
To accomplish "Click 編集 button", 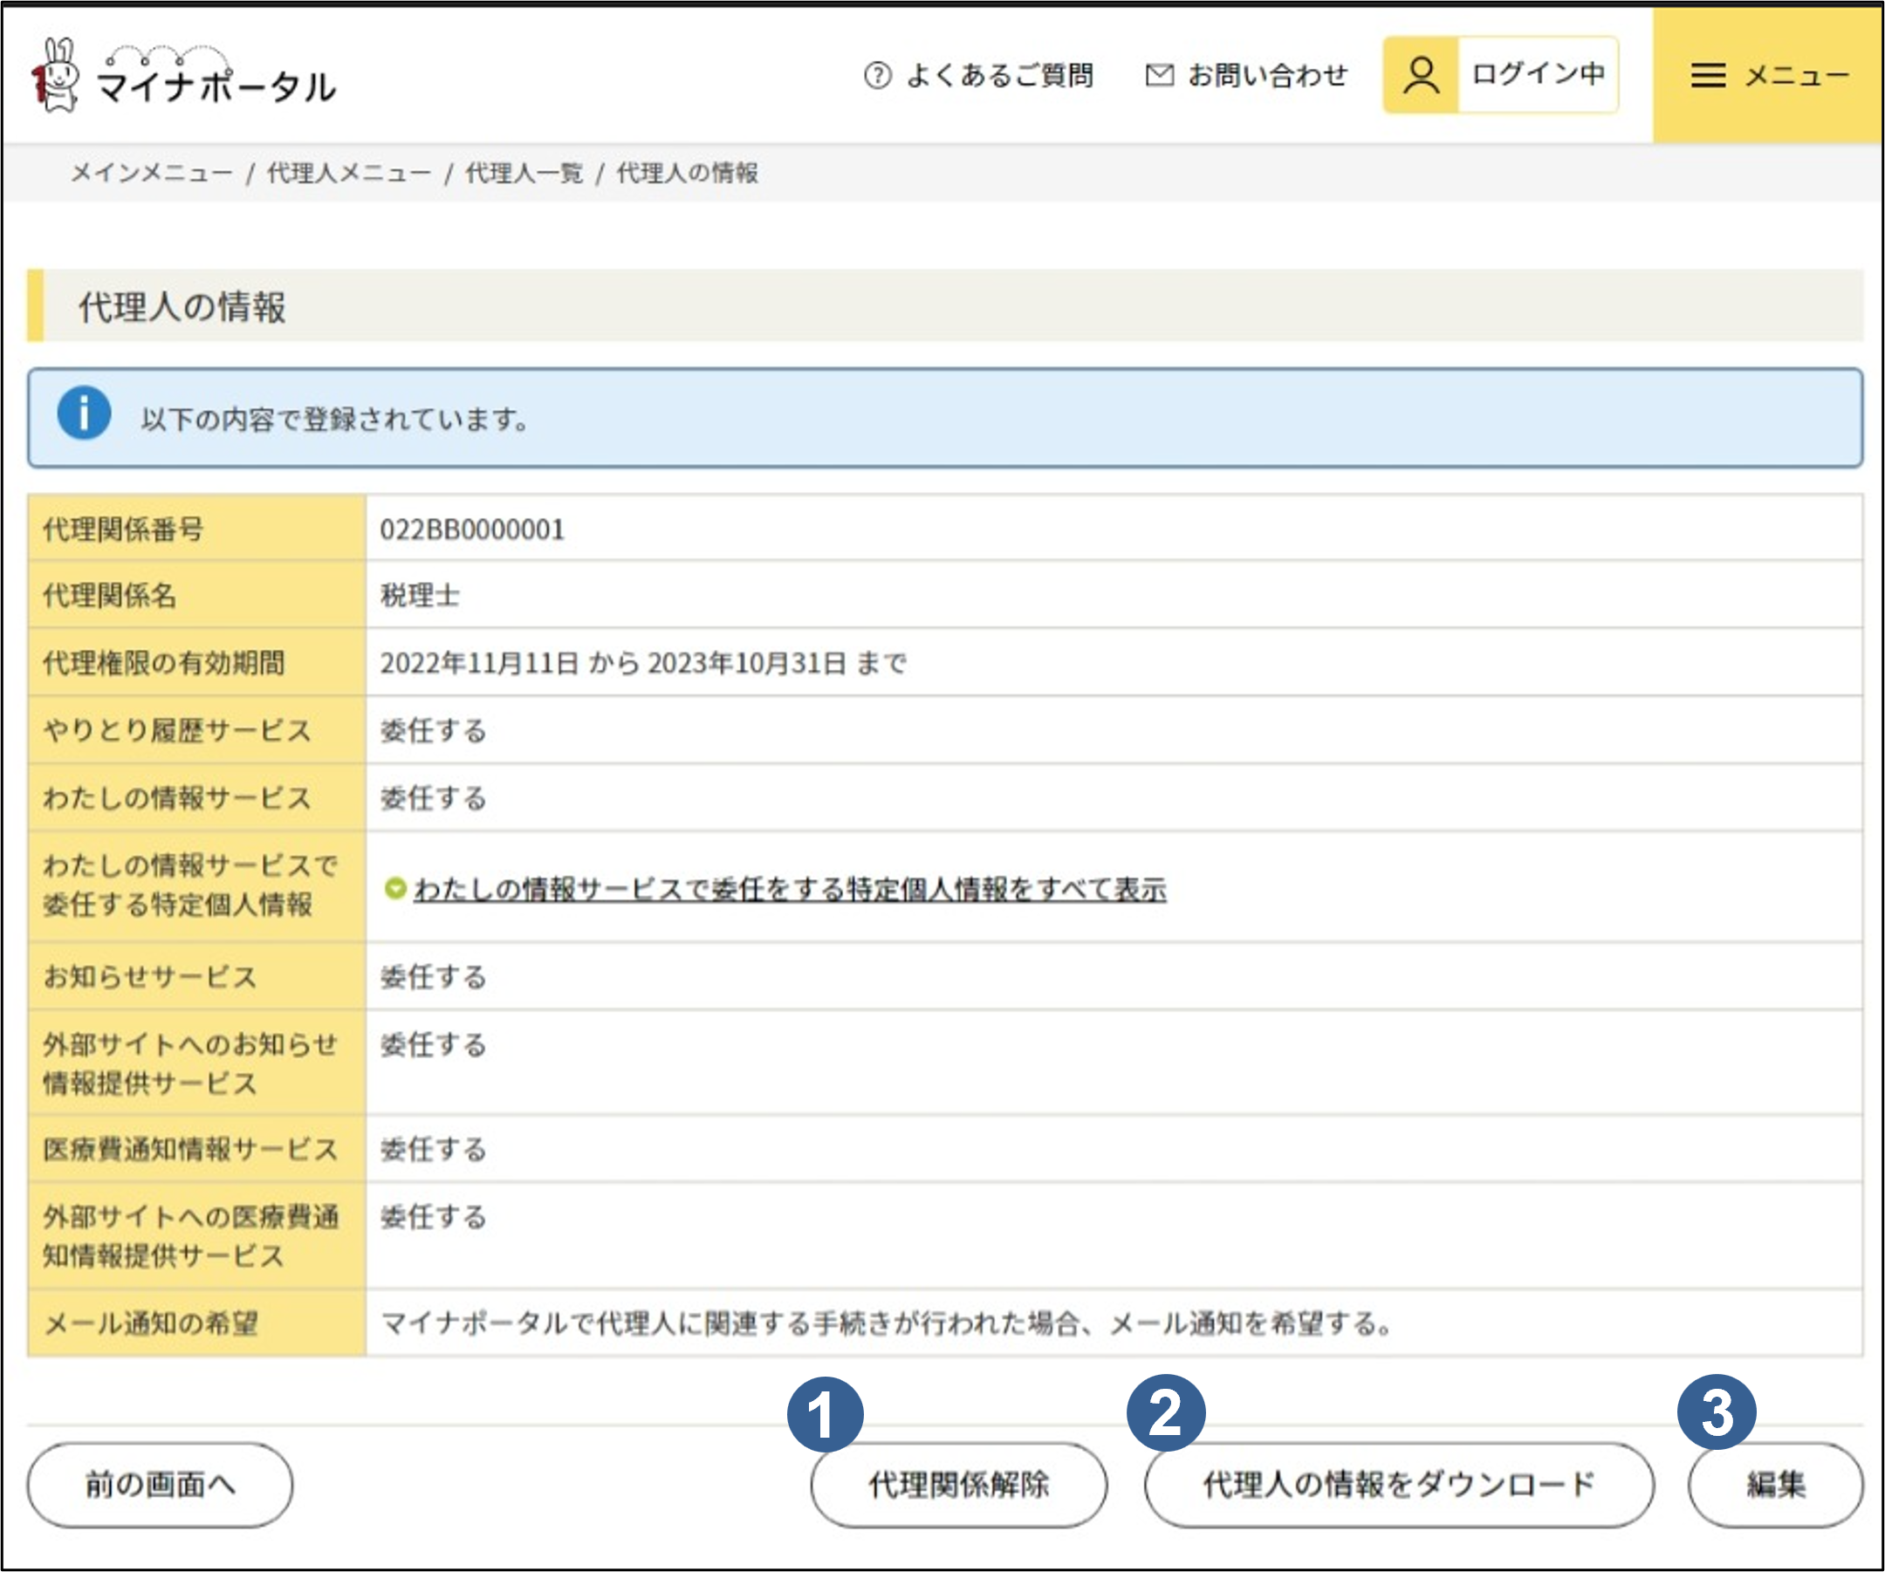I will tap(1776, 1485).
